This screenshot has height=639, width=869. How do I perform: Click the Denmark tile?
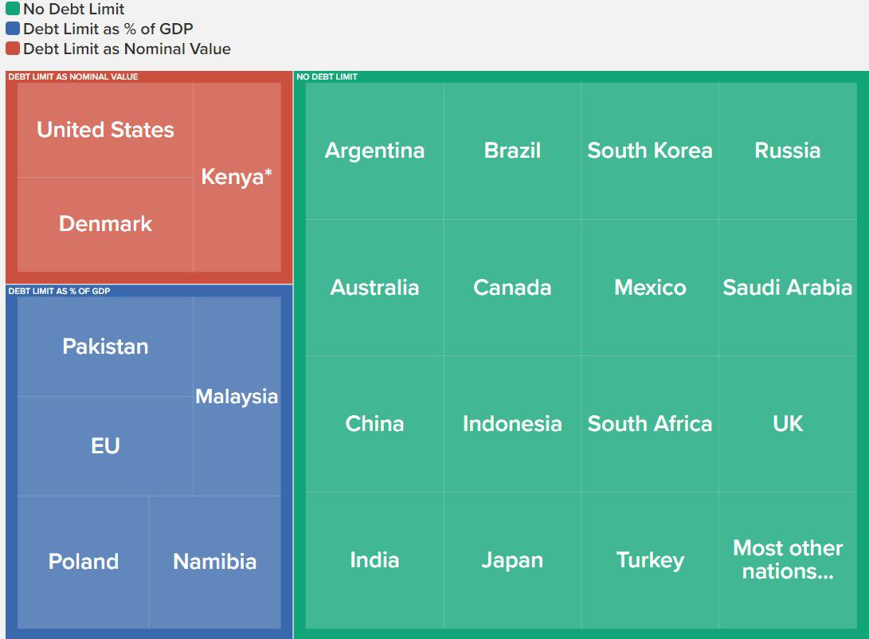coord(105,225)
